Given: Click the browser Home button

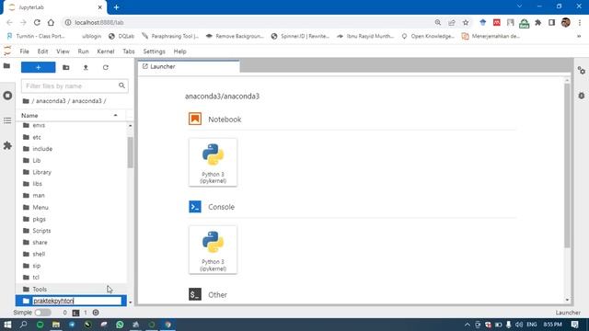Looking at the screenshot, I should tap(51, 22).
